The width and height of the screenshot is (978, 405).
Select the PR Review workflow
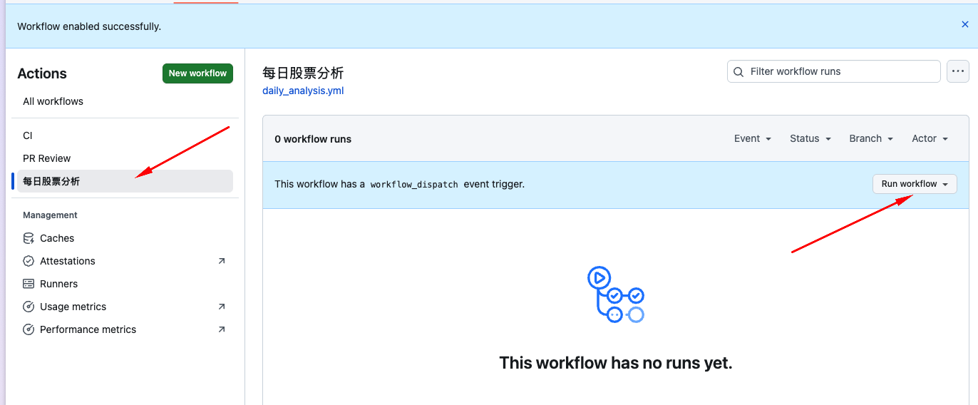tap(47, 158)
